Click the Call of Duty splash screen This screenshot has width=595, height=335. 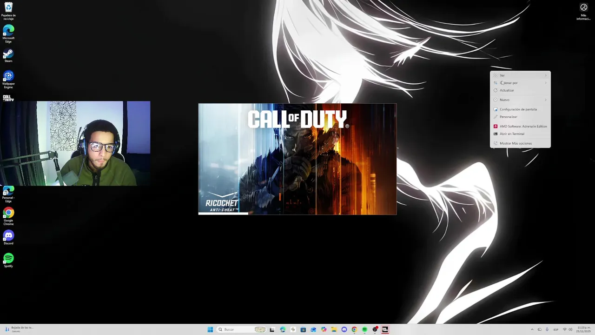pos(297,159)
